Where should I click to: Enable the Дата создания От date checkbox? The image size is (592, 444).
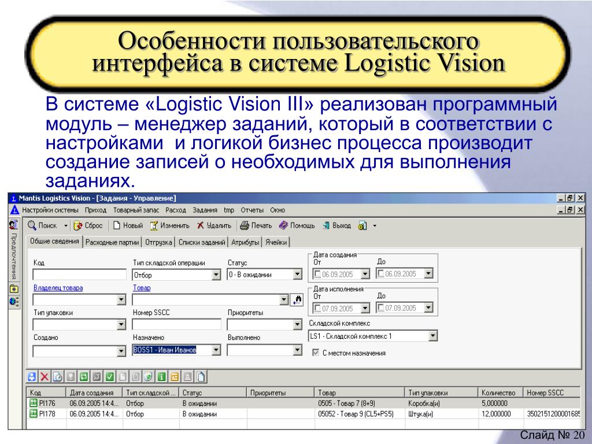[317, 274]
